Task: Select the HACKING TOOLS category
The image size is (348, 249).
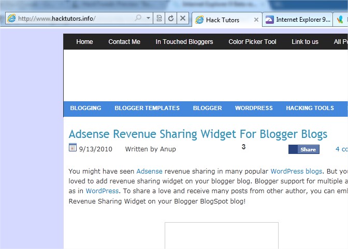Action: [310, 108]
